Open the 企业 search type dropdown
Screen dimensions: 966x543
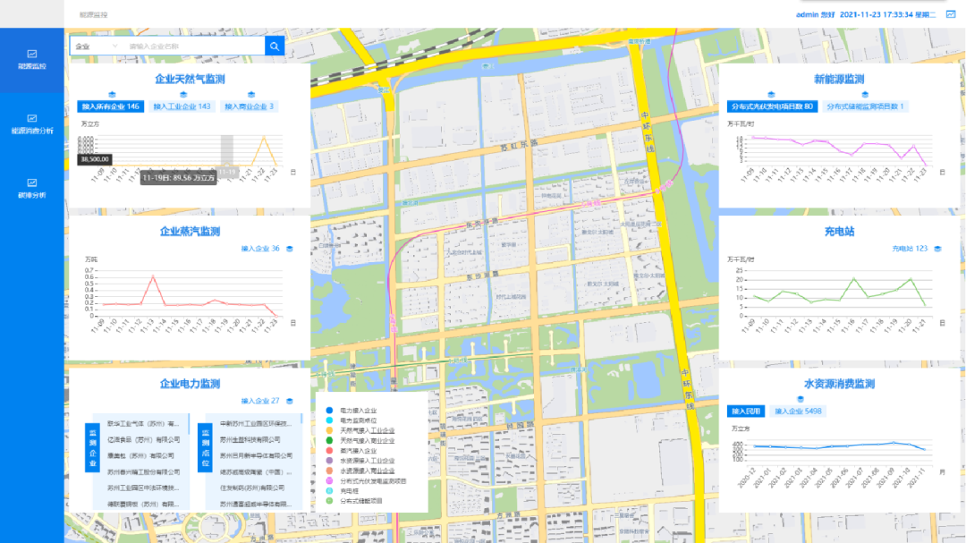coord(96,46)
